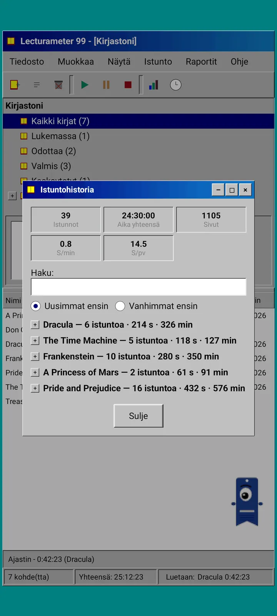Select Odottaa (2) in the library tree

[x=53, y=151]
